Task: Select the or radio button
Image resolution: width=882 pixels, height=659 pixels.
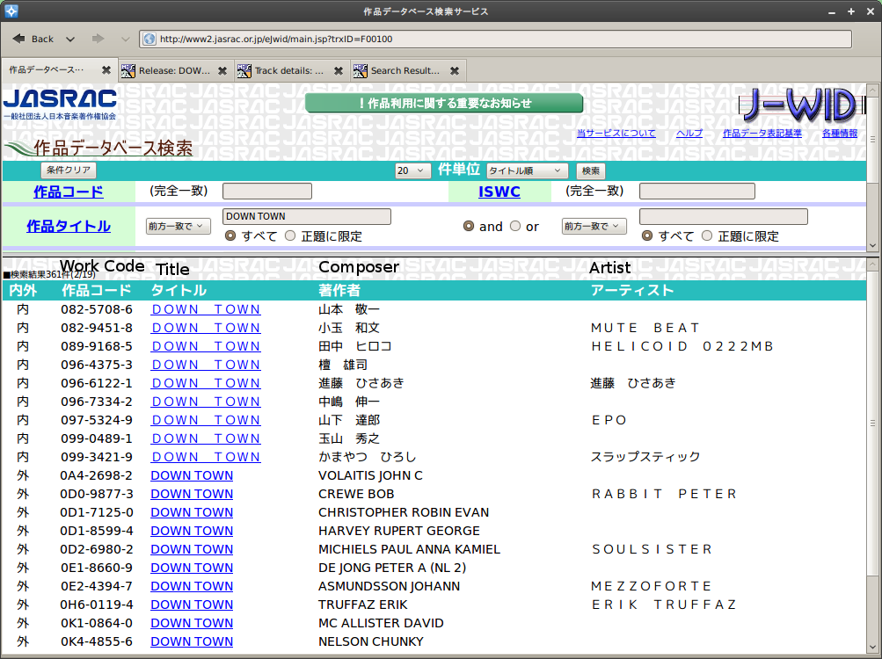Action: [515, 226]
